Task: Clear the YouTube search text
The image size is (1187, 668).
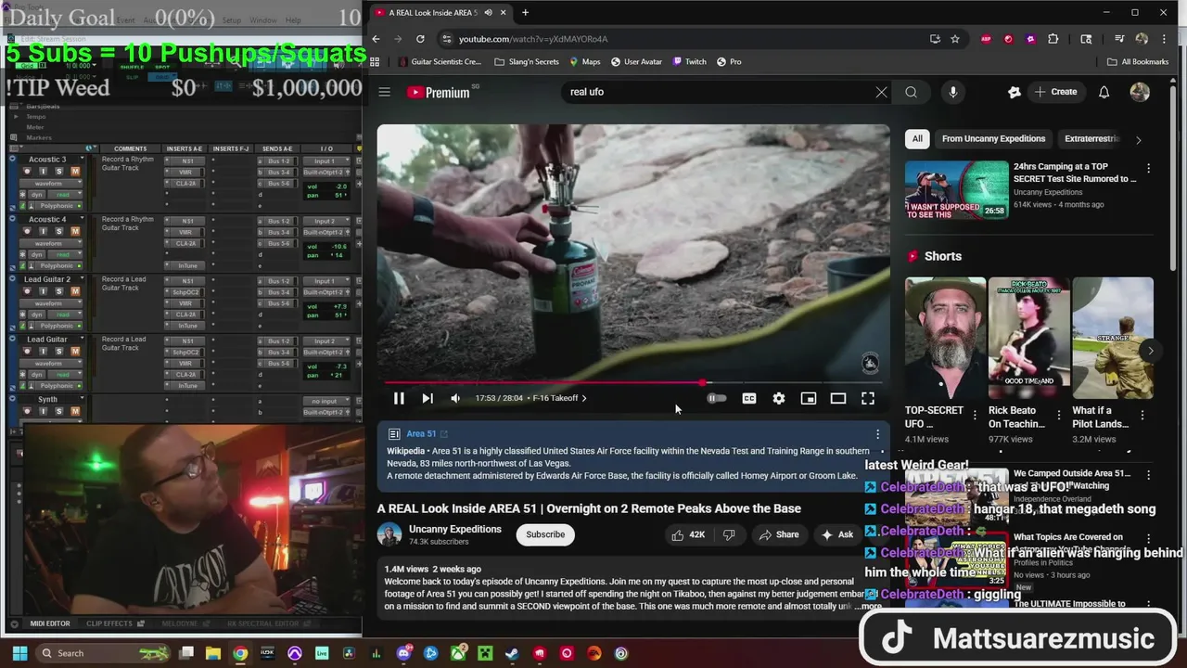Action: (x=881, y=92)
